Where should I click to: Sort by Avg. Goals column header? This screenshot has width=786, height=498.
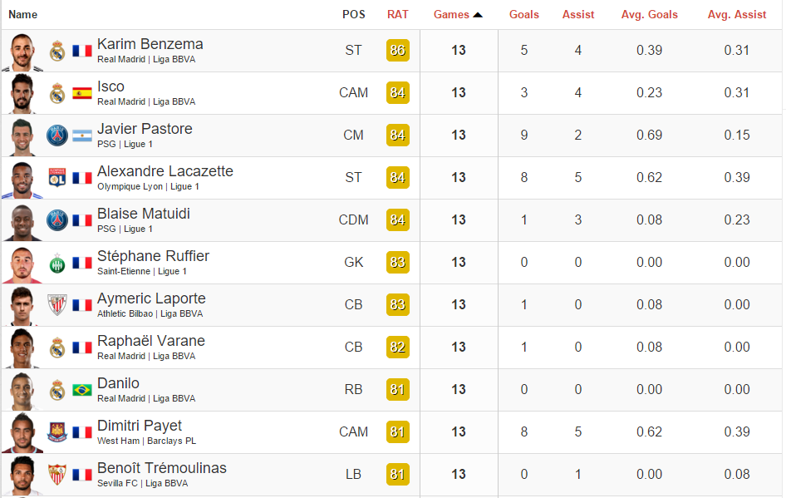pos(649,14)
